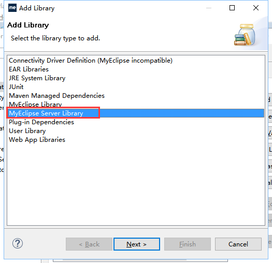This screenshot has width=272, height=263.
Task: Click the Finish button
Action: (x=188, y=244)
